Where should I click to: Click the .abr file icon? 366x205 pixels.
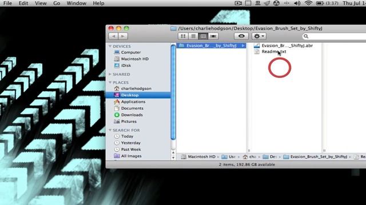[257, 46]
